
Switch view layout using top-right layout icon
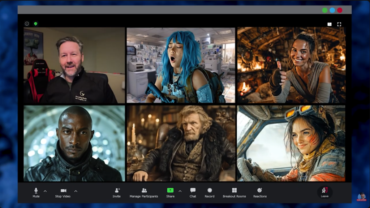[x=329, y=24]
